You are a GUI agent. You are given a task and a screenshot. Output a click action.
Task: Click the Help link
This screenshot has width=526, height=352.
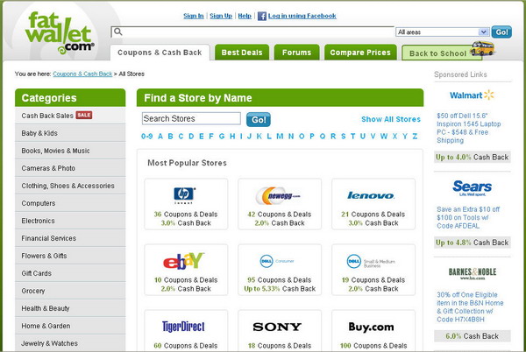[x=245, y=16]
